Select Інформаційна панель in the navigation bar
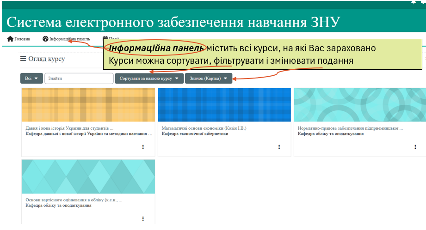The width and height of the screenshot is (426, 230). [69, 39]
